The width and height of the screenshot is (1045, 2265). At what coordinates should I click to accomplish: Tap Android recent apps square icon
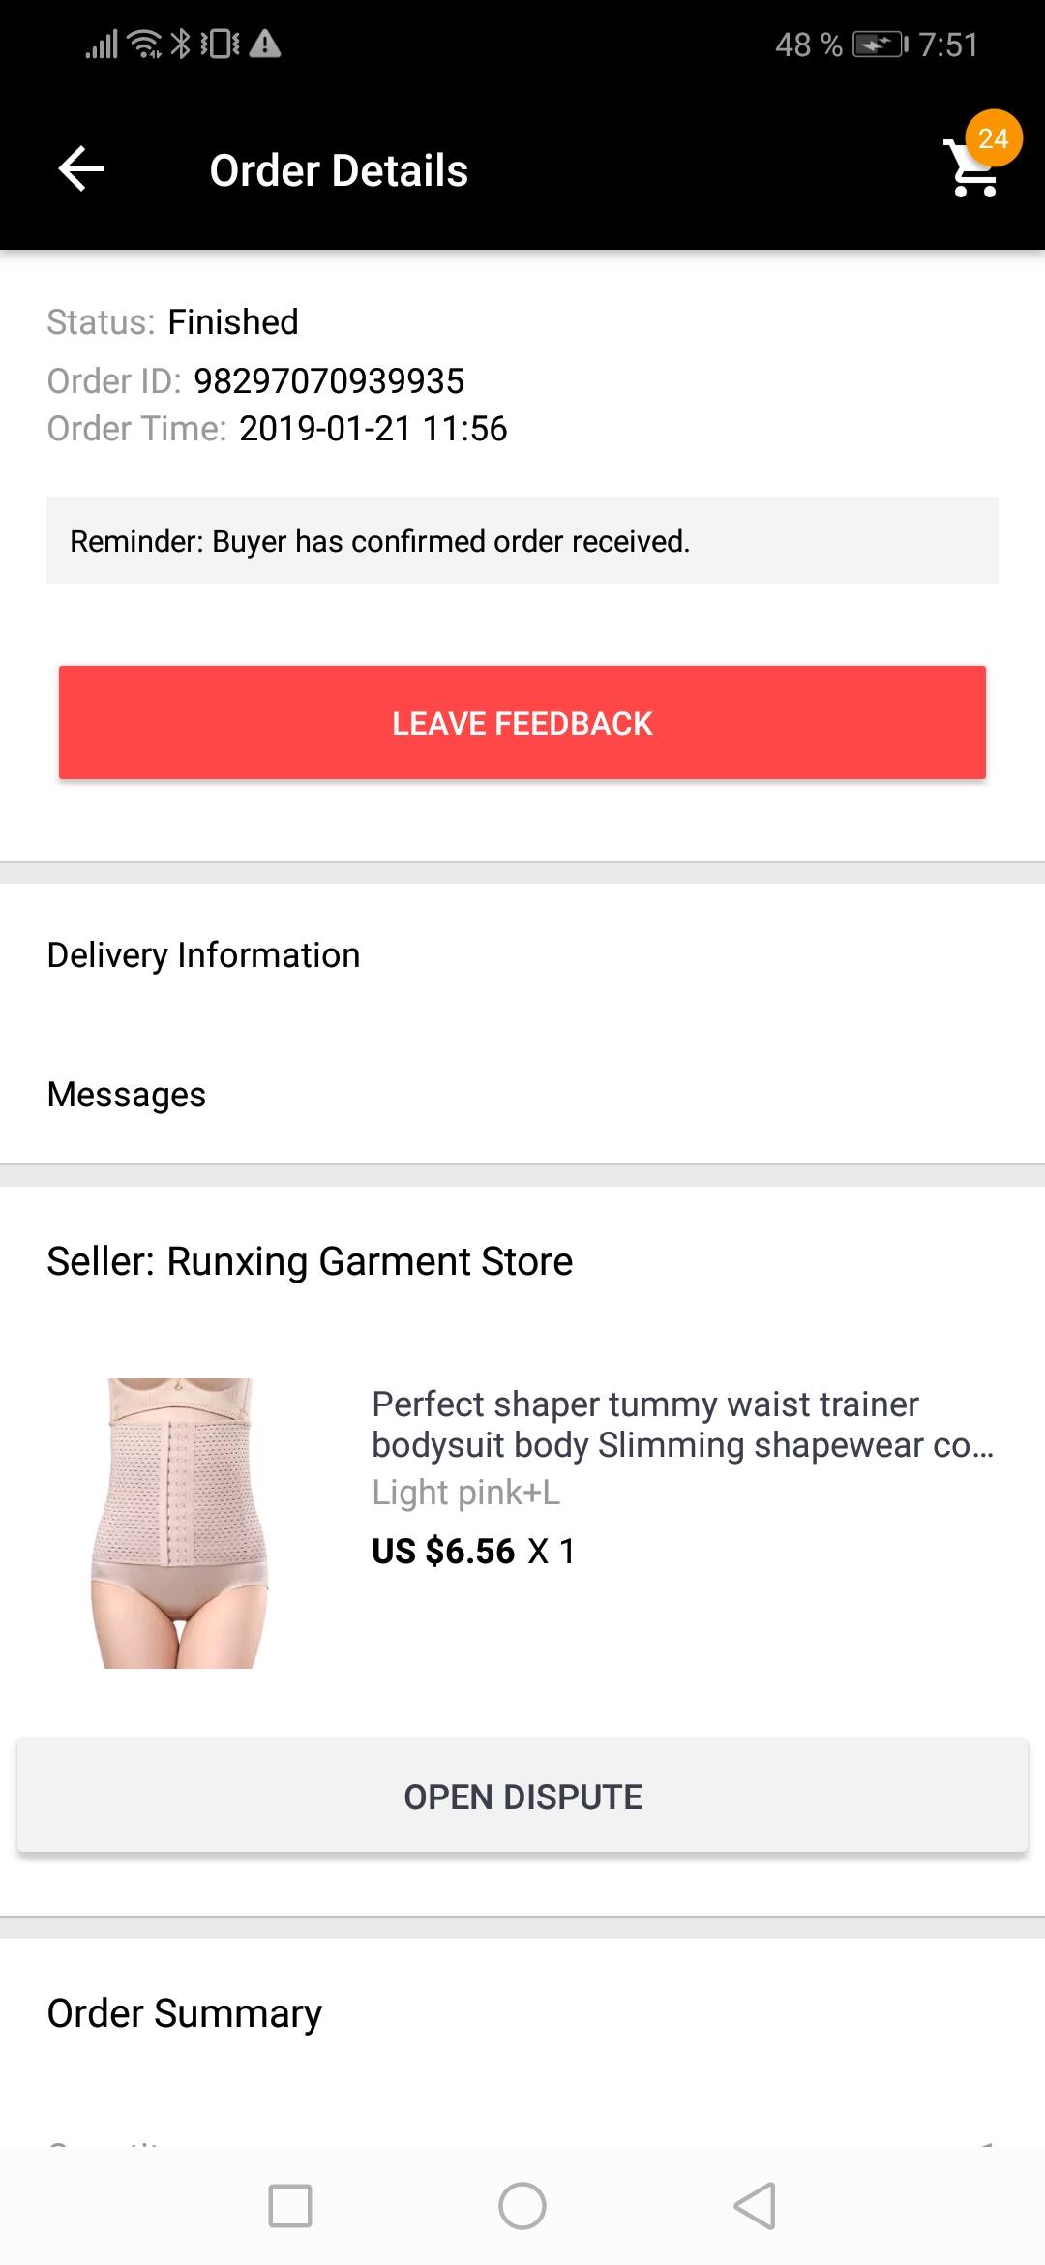coord(290,2206)
